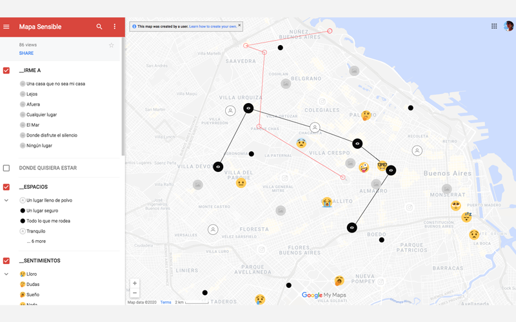516x322 pixels.
Task: Star this map with the star icon
Action: point(111,45)
